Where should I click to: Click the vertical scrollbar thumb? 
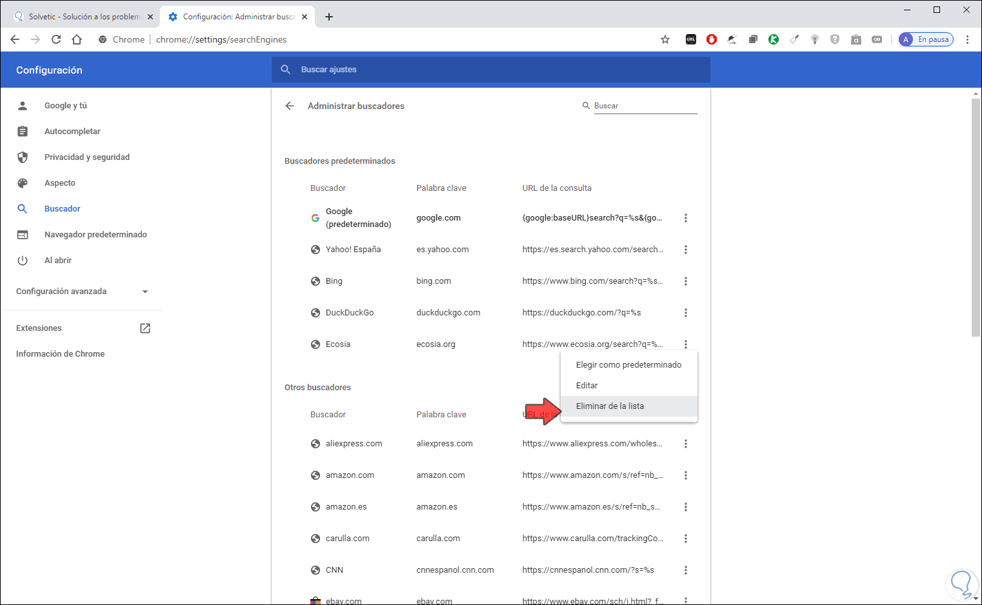click(x=976, y=217)
